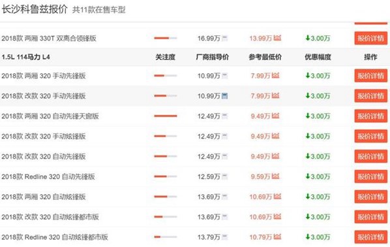The image size is (390, 247).
Task: Open model link 2018款 两厢 330T 双离合领锋版
Action: click(49, 39)
